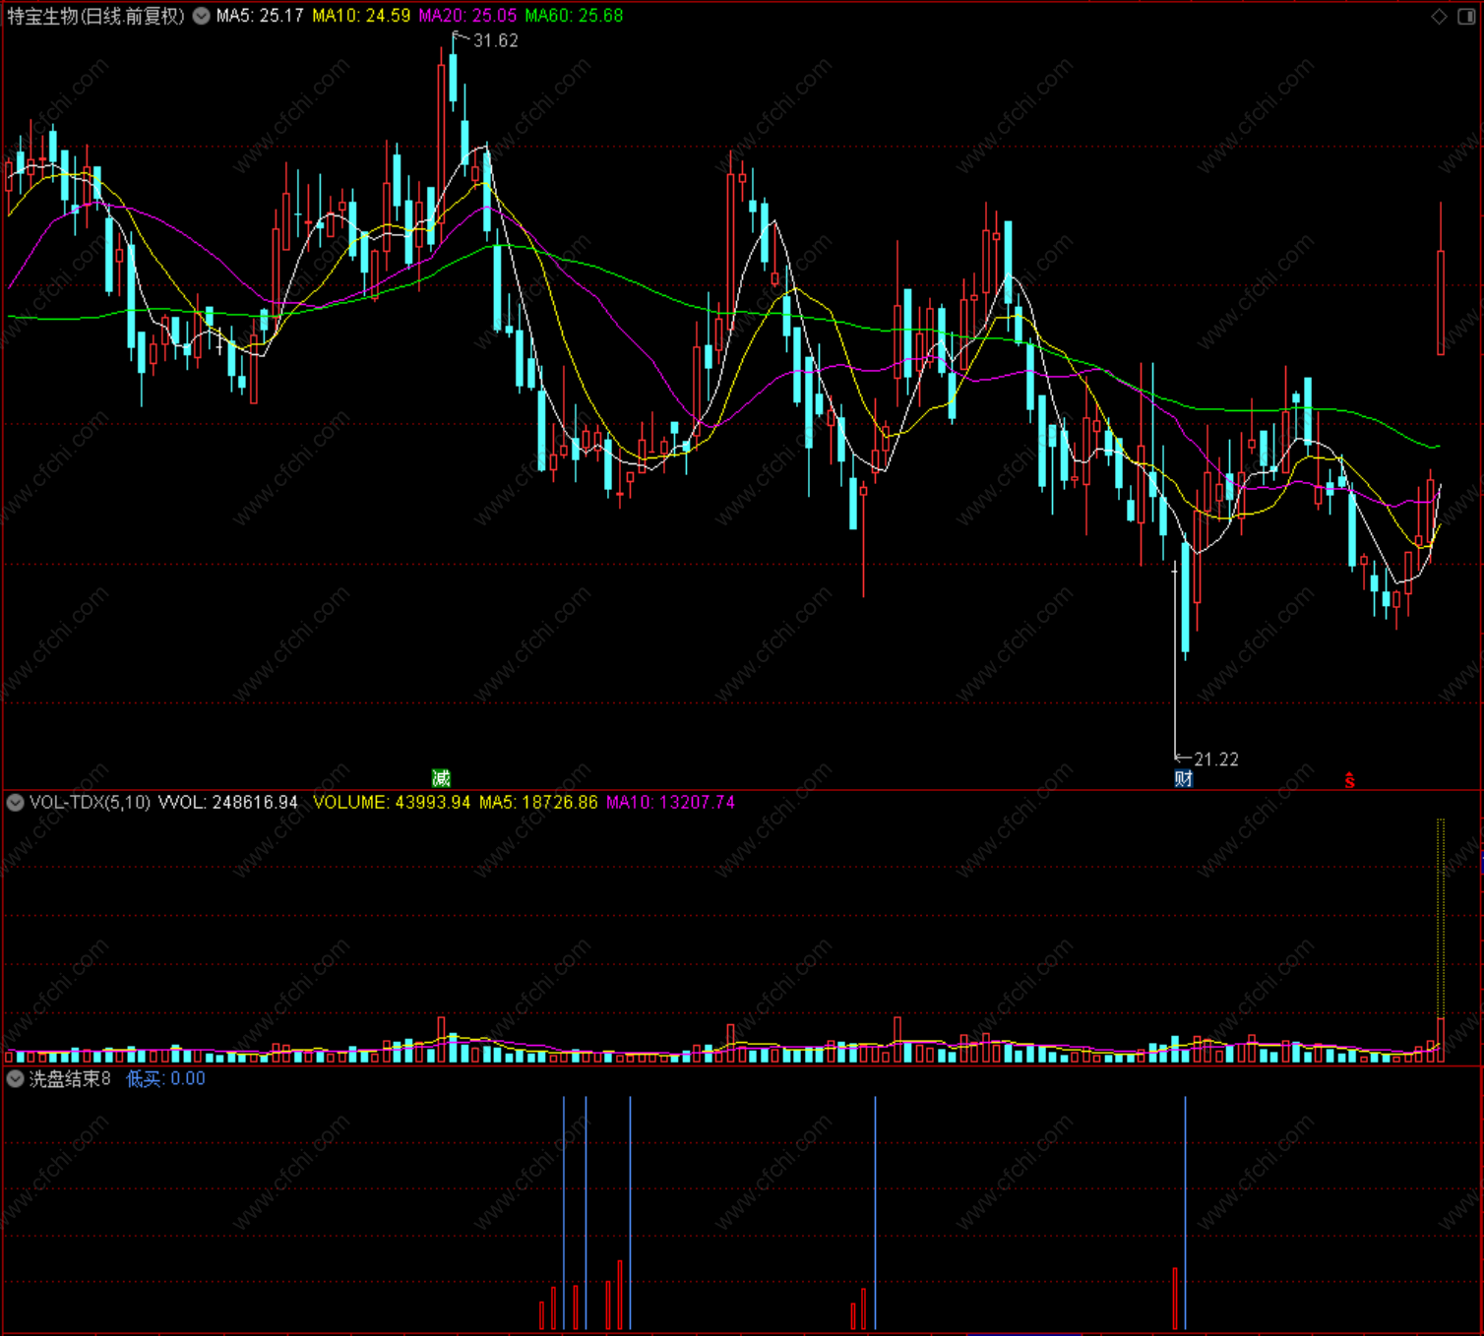Click the 低买: 0.00 value
The width and height of the screenshot is (1484, 1336).
[166, 1079]
